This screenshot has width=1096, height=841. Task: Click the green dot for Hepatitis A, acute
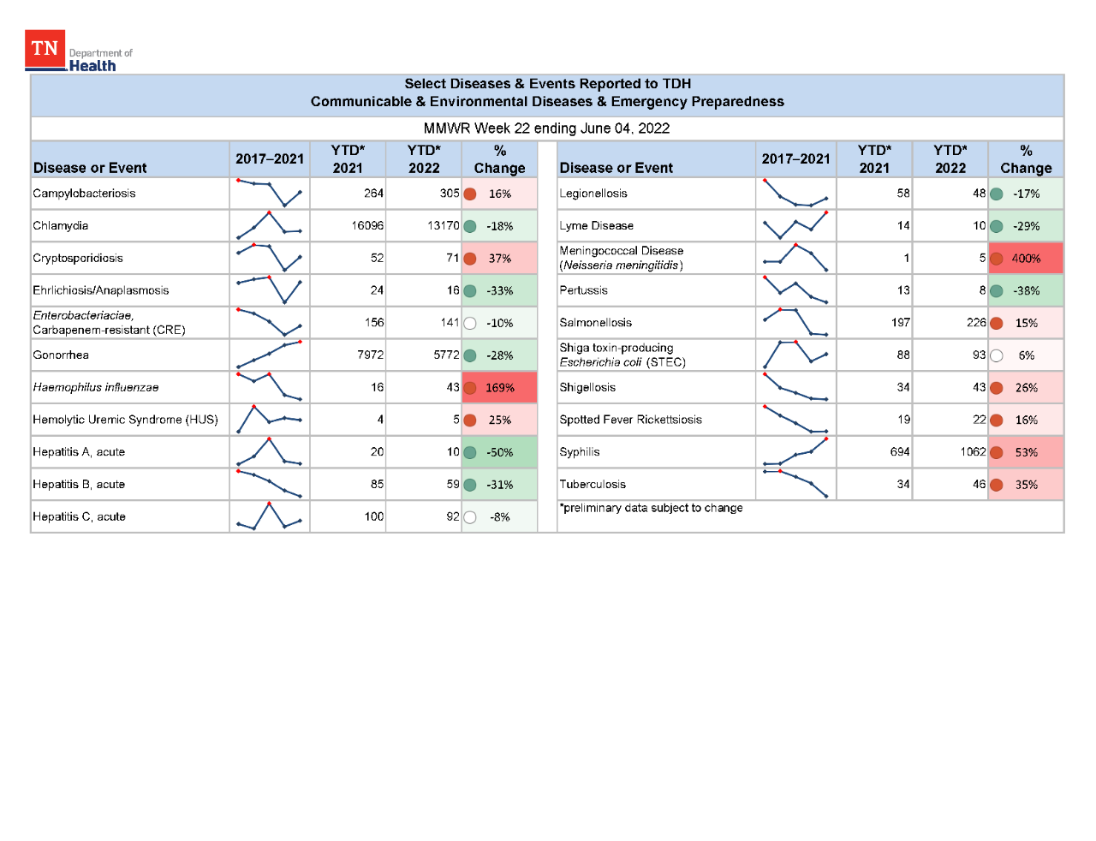pos(470,452)
